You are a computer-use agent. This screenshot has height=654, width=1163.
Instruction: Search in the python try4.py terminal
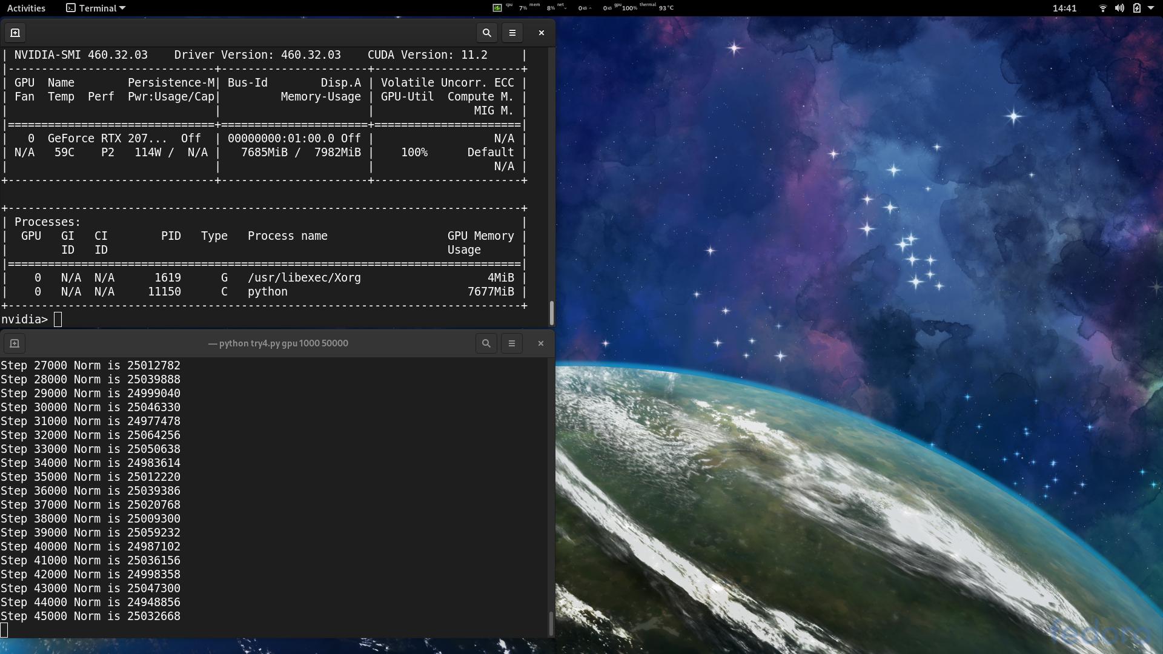[486, 343]
